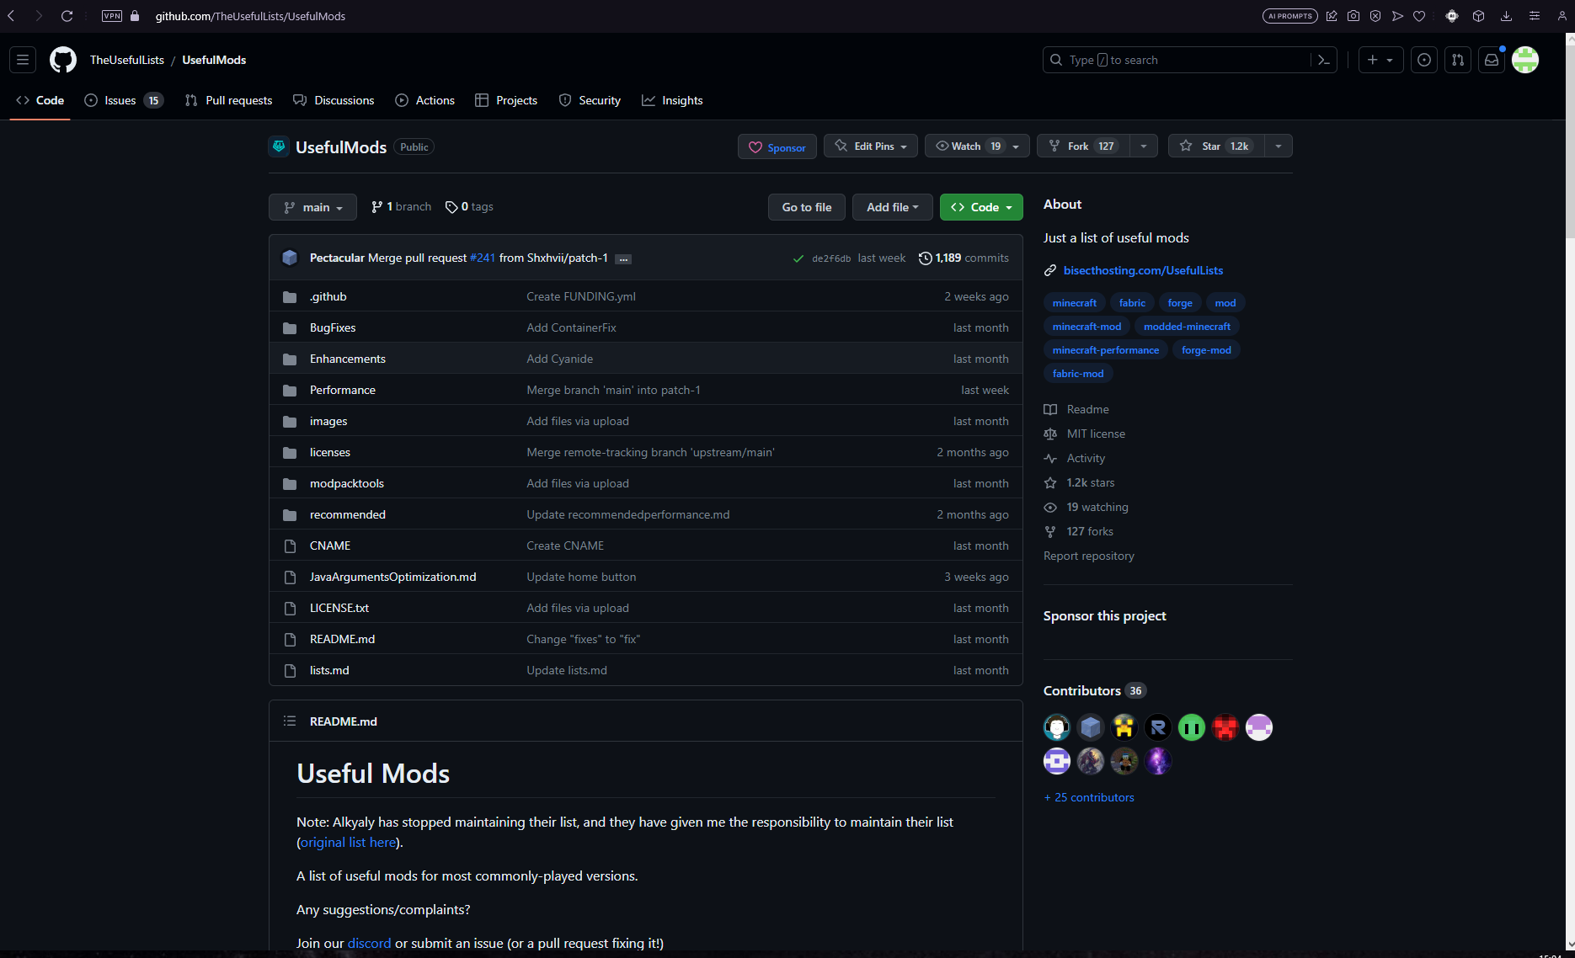Open the GitHub home icon
This screenshot has width=1575, height=958.
62,59
